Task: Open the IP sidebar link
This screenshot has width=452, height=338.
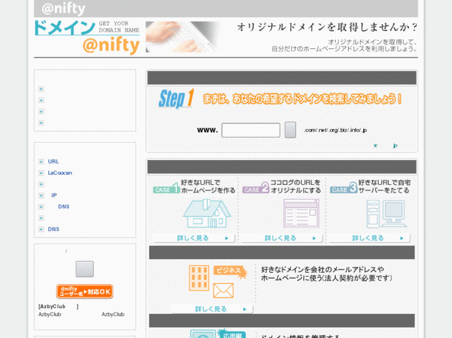Action: pos(54,195)
